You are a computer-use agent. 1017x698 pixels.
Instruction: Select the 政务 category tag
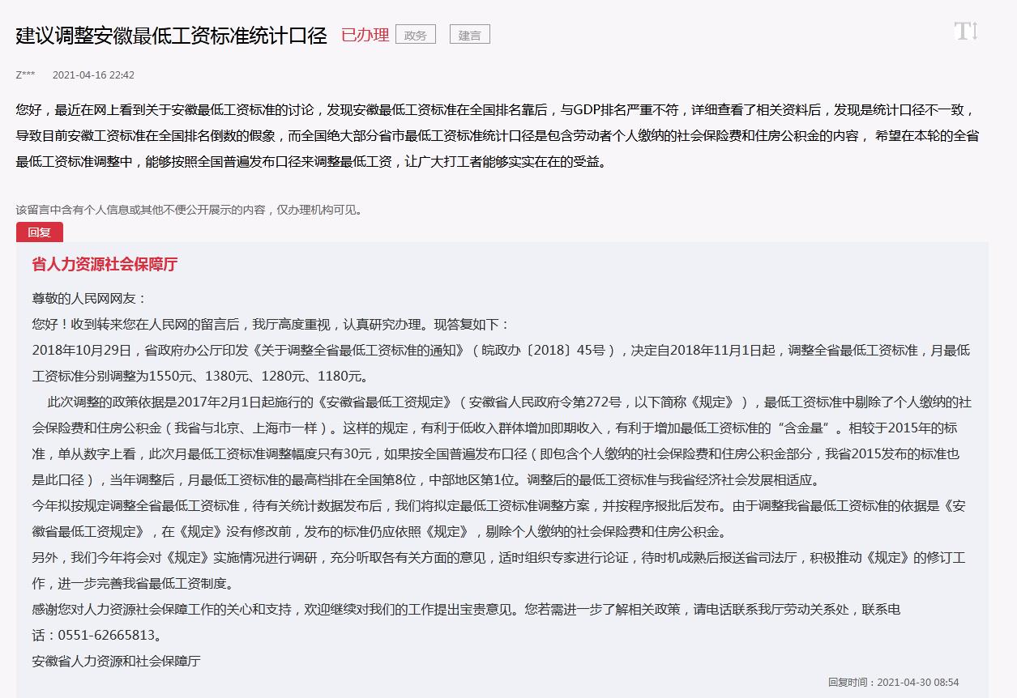(x=415, y=35)
